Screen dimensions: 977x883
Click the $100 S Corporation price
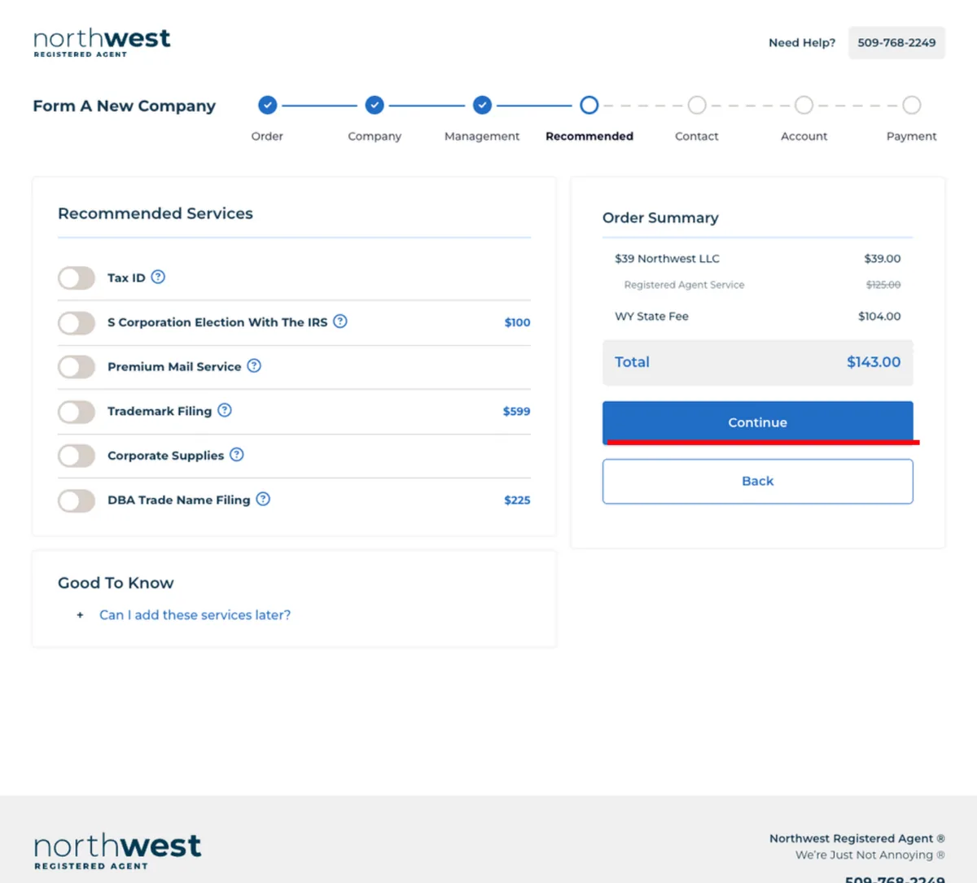[517, 322]
